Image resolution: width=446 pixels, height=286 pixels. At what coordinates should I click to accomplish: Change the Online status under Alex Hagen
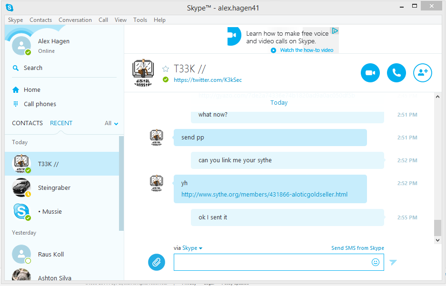(46, 51)
